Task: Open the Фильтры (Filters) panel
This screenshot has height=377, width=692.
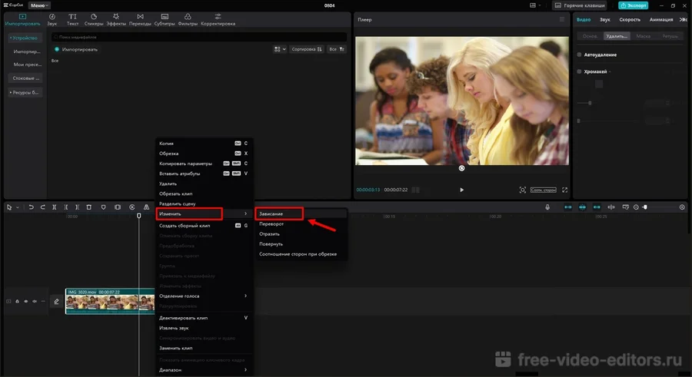Action: pos(188,18)
